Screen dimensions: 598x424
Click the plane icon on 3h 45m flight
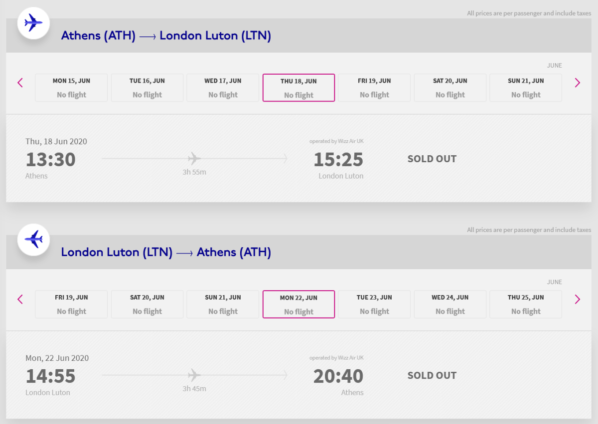(194, 375)
